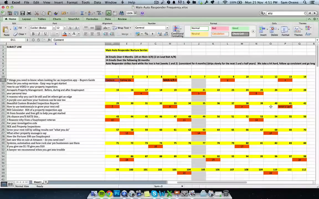Add a new sheet with plus button
319x199 pixels.
tap(46, 182)
